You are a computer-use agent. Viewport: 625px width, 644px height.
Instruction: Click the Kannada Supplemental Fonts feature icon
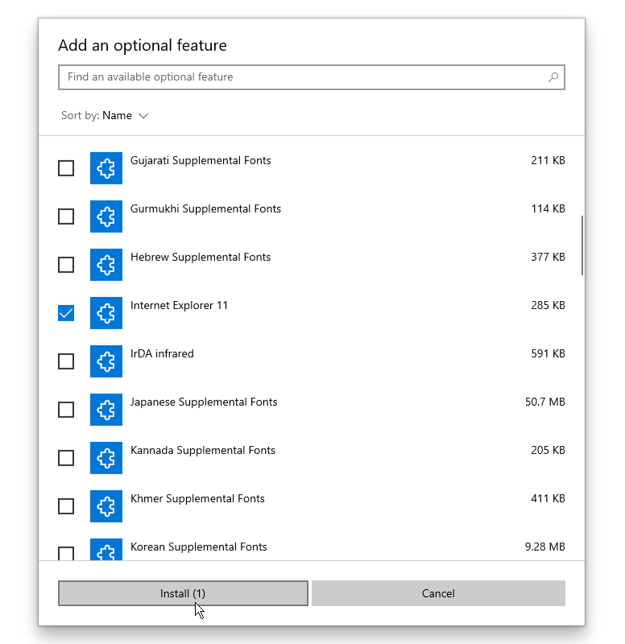[106, 458]
